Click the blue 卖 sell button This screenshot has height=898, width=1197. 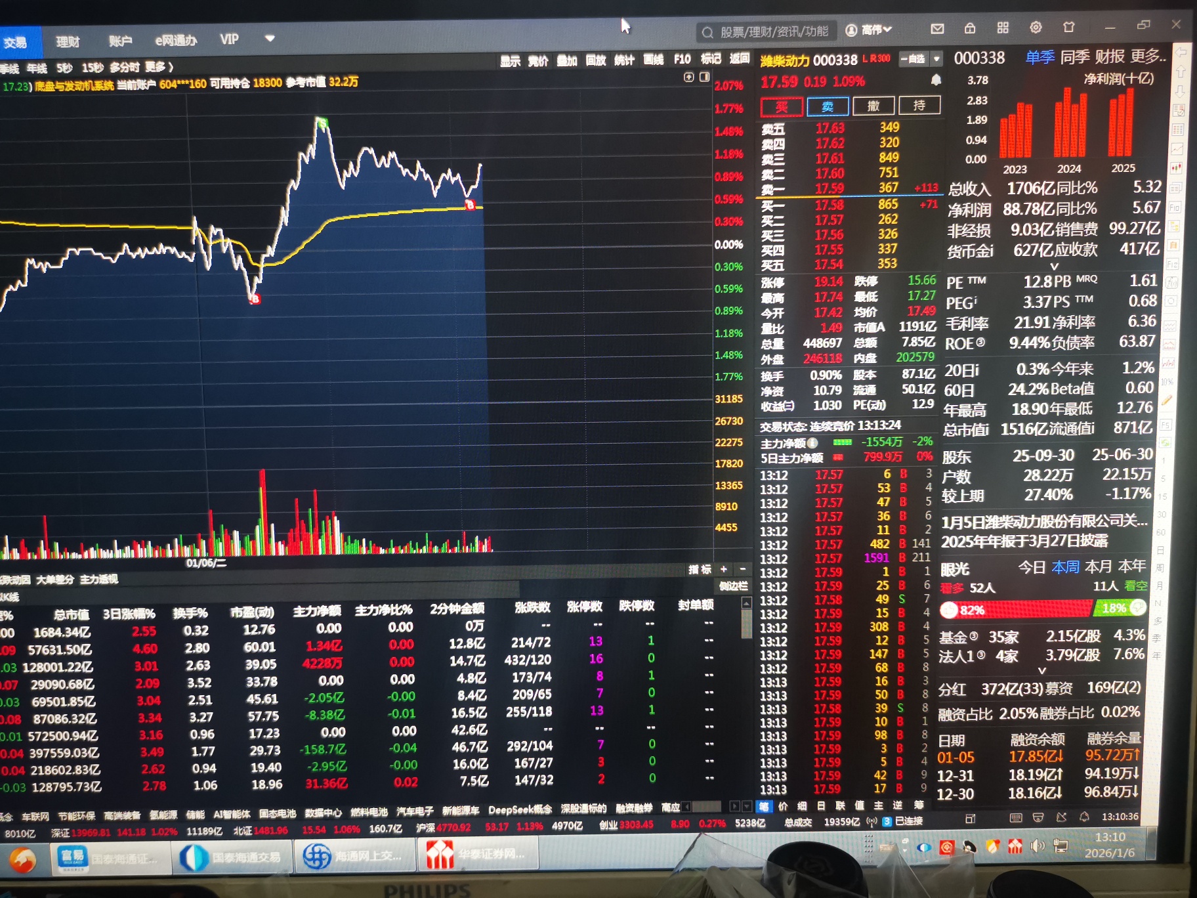[x=828, y=106]
